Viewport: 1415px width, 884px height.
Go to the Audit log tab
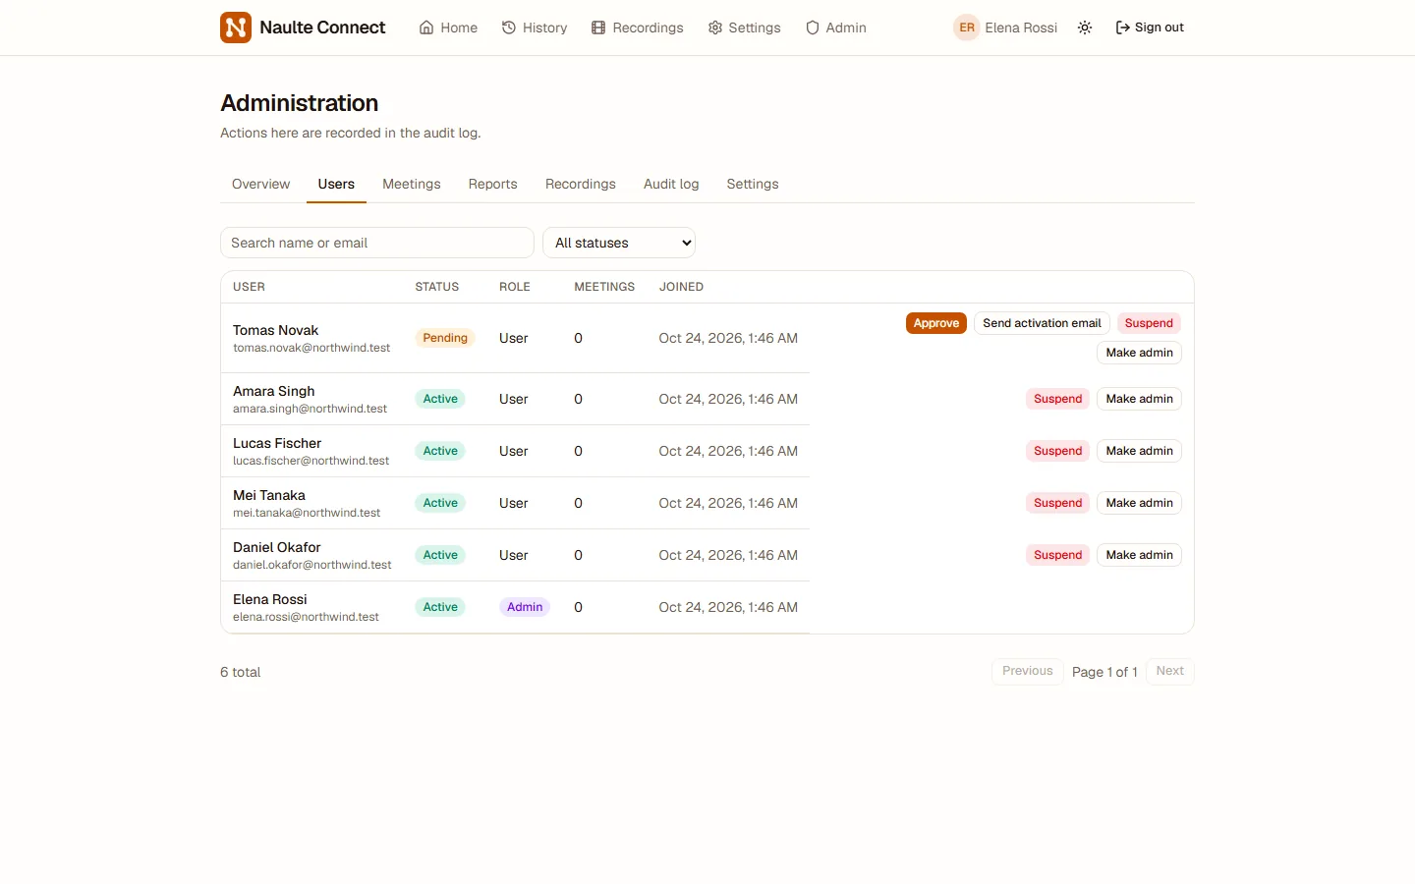[x=671, y=184]
